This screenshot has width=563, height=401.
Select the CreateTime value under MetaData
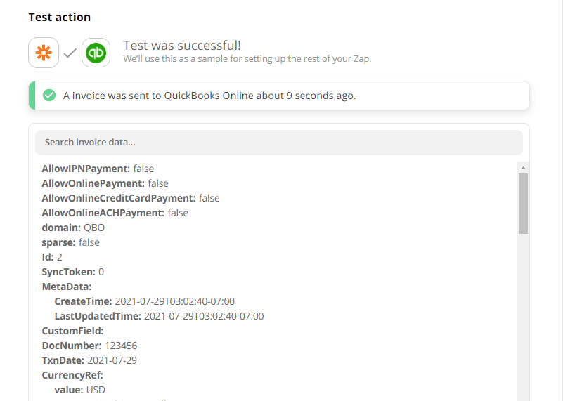[174, 301]
